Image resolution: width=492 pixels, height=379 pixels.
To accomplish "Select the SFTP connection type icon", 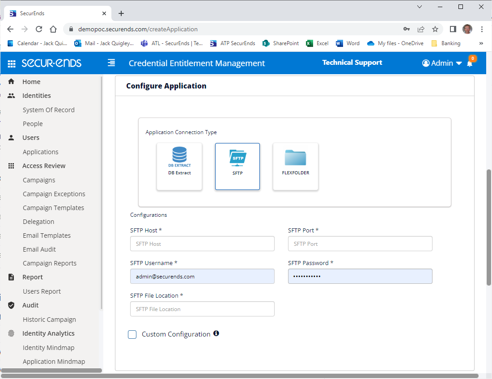I will [x=237, y=165].
